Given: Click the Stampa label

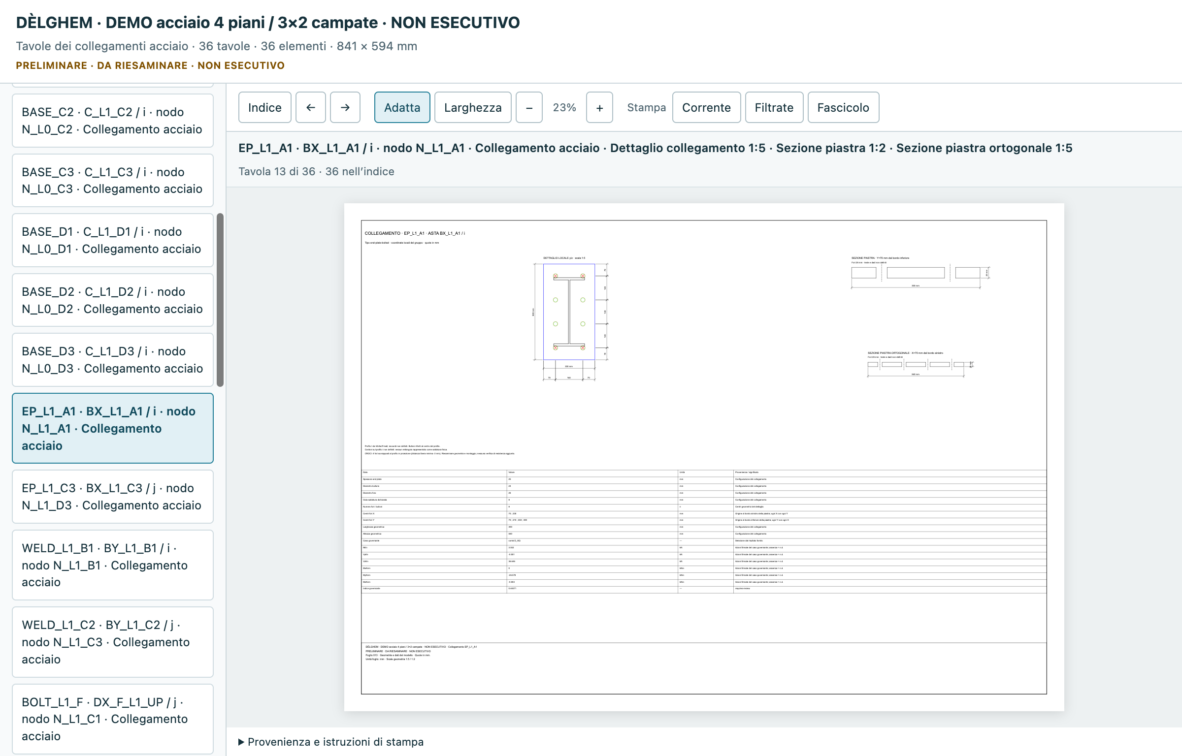Looking at the screenshot, I should coord(646,107).
